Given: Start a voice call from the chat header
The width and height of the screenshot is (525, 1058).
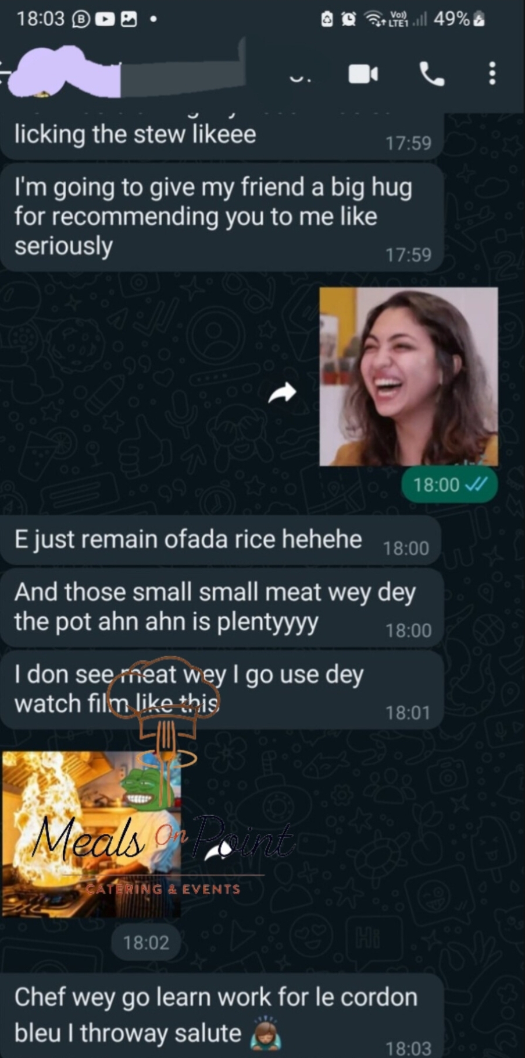Looking at the screenshot, I should coord(431,74).
